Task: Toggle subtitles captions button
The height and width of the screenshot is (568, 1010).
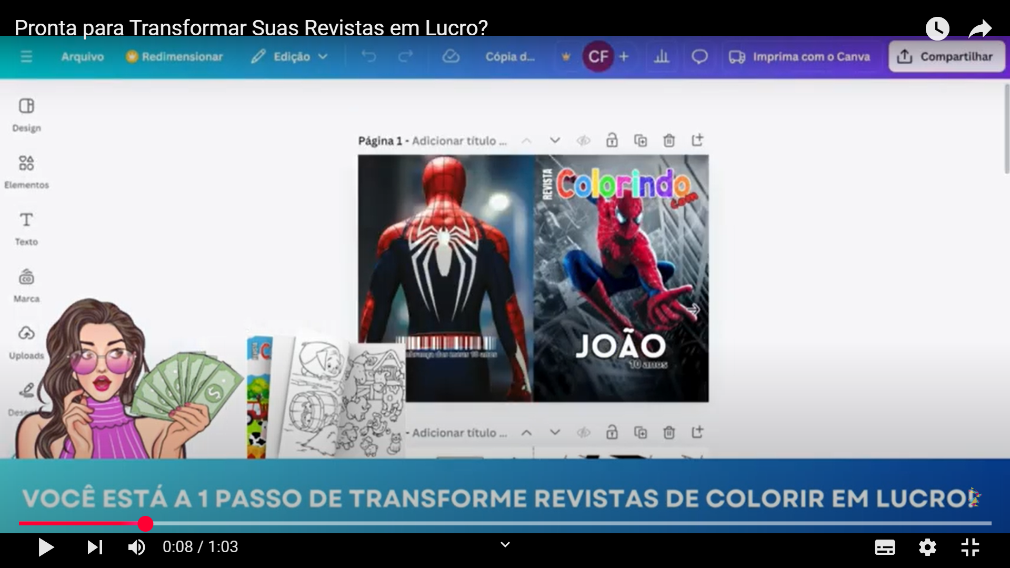Action: click(885, 547)
